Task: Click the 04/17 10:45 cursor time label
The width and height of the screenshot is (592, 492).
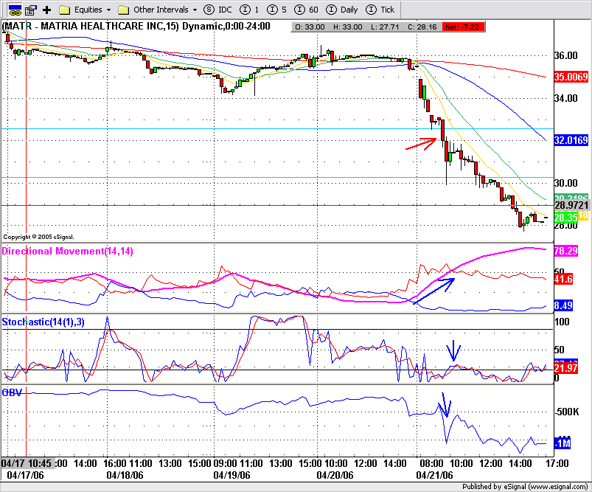Action: coord(28,463)
